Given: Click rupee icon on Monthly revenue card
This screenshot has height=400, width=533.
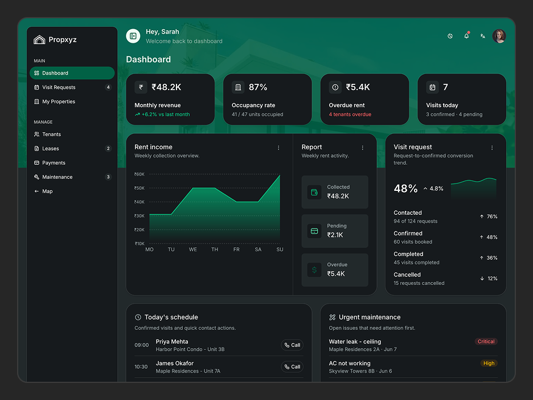Looking at the screenshot, I should click(x=141, y=87).
